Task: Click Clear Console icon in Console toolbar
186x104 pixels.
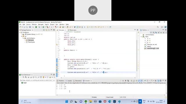Action: [x=131, y=81]
